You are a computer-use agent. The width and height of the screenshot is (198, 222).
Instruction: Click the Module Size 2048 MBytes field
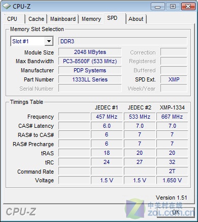[x=90, y=52]
